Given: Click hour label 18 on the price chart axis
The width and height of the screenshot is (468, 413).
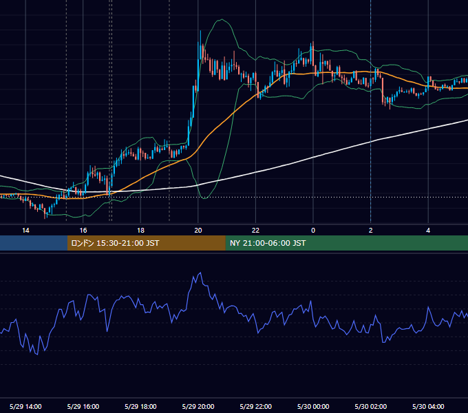Looking at the screenshot, I should pyautogui.click(x=140, y=231).
